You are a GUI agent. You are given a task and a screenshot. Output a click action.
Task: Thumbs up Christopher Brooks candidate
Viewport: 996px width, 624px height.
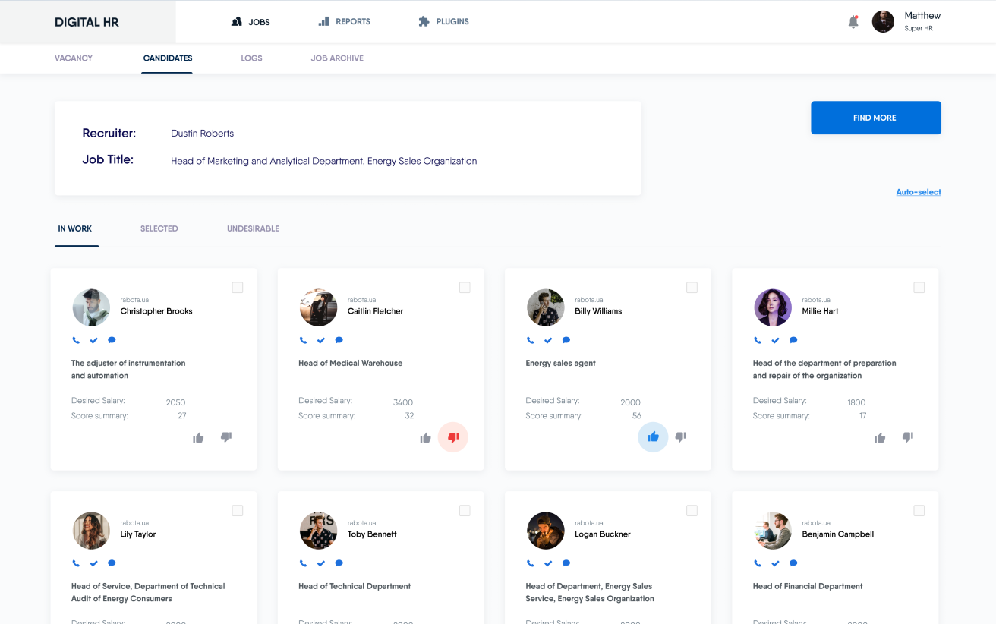click(198, 437)
